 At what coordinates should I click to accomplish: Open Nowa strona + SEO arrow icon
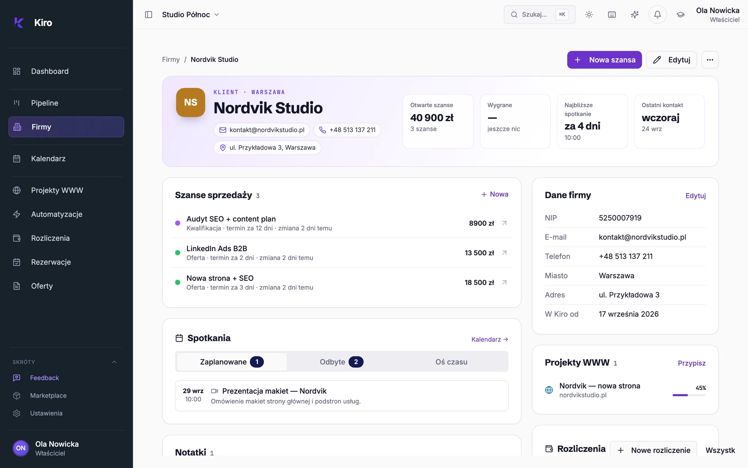(x=504, y=282)
